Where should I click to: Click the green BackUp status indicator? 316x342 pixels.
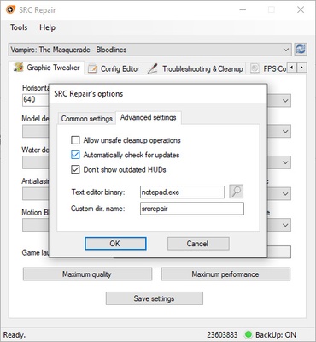pos(249,334)
